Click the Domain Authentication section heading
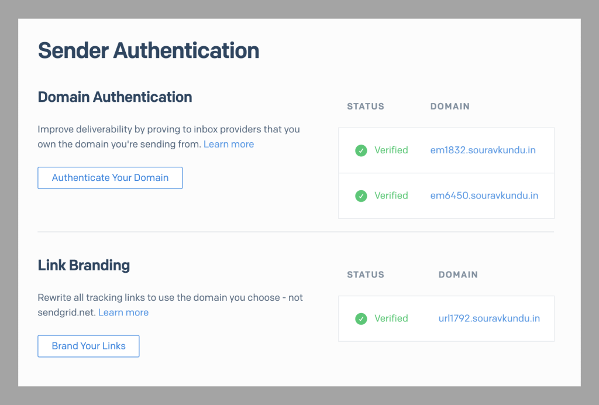Screen dimensions: 599x405 [115, 97]
